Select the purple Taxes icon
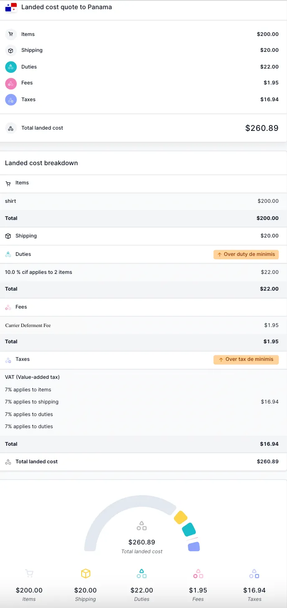 10,100
